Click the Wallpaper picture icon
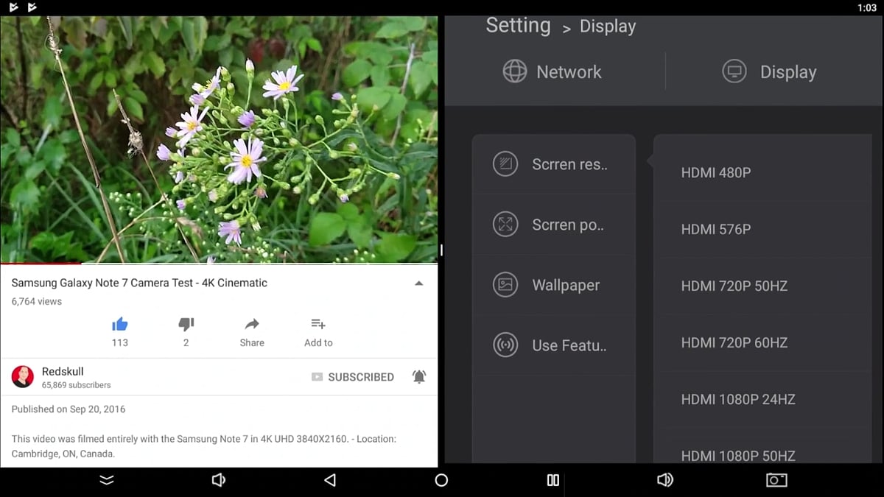 point(505,285)
